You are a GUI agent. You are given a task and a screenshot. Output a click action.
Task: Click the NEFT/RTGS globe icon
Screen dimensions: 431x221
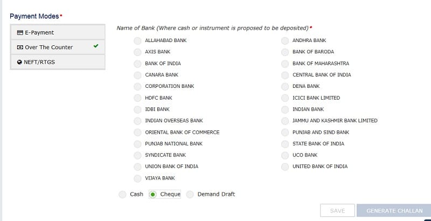19,62
